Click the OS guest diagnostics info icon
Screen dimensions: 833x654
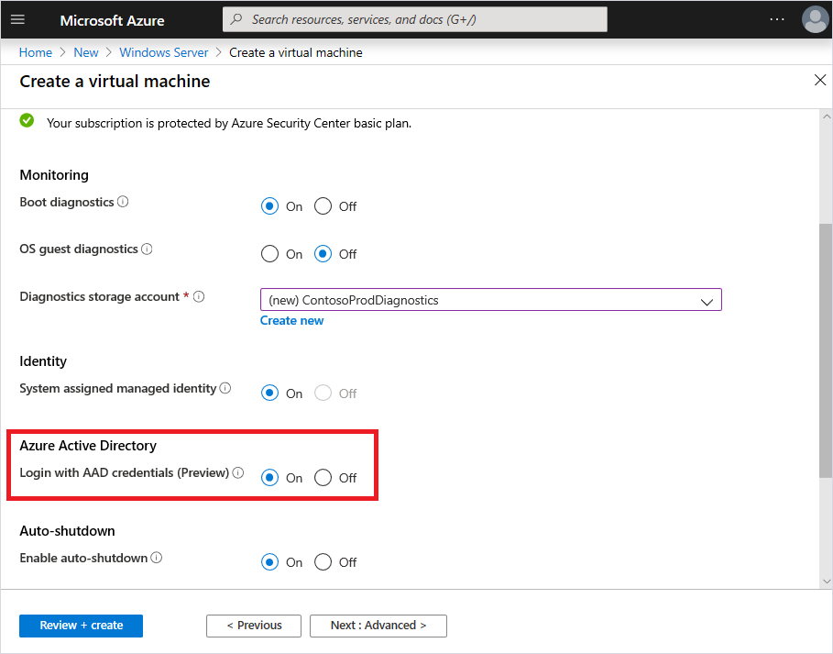point(147,249)
